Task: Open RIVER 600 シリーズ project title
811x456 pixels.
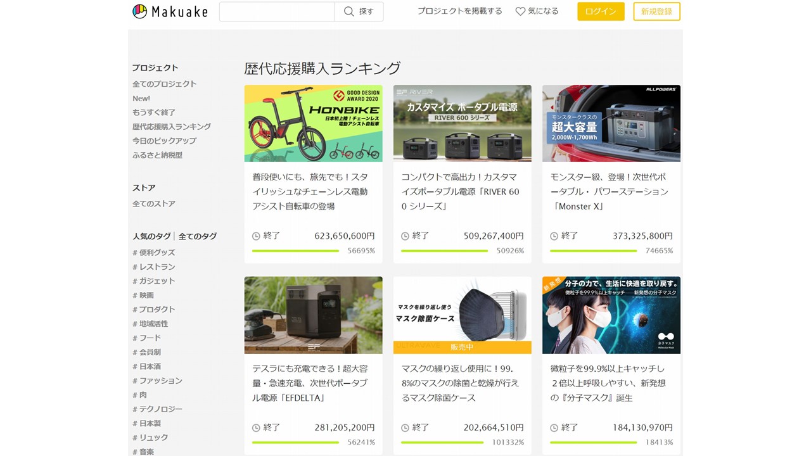Action: point(461,191)
